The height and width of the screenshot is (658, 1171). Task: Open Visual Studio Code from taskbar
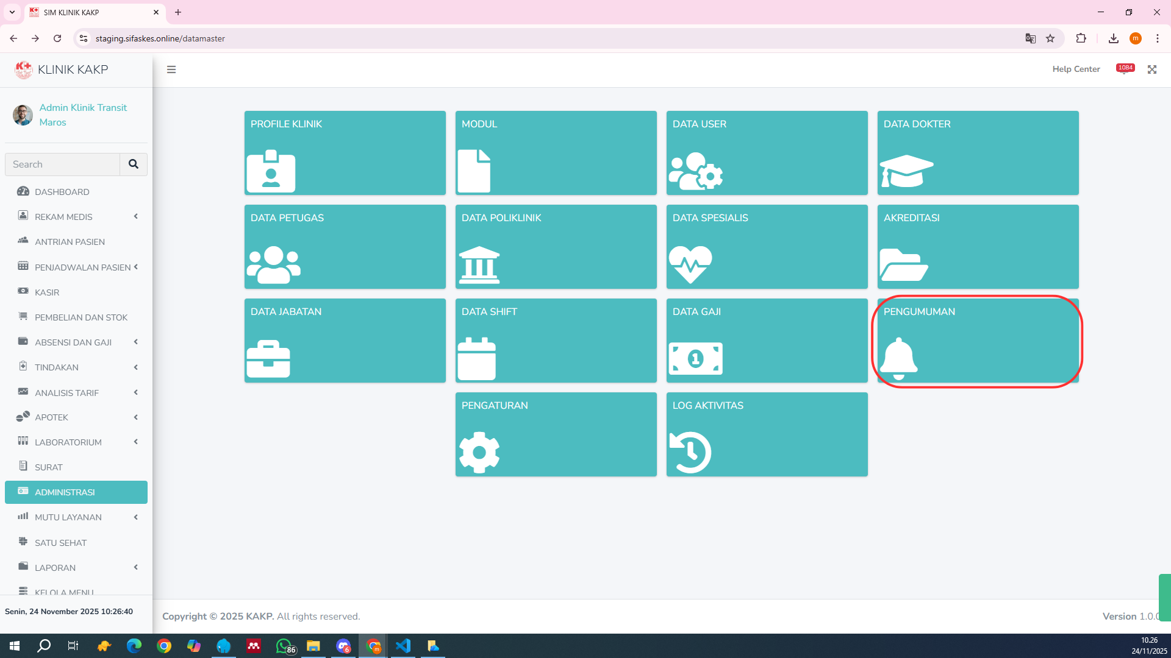point(403,646)
